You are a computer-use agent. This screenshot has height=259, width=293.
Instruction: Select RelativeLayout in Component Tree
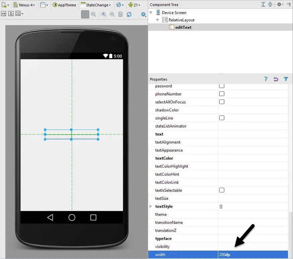181,20
